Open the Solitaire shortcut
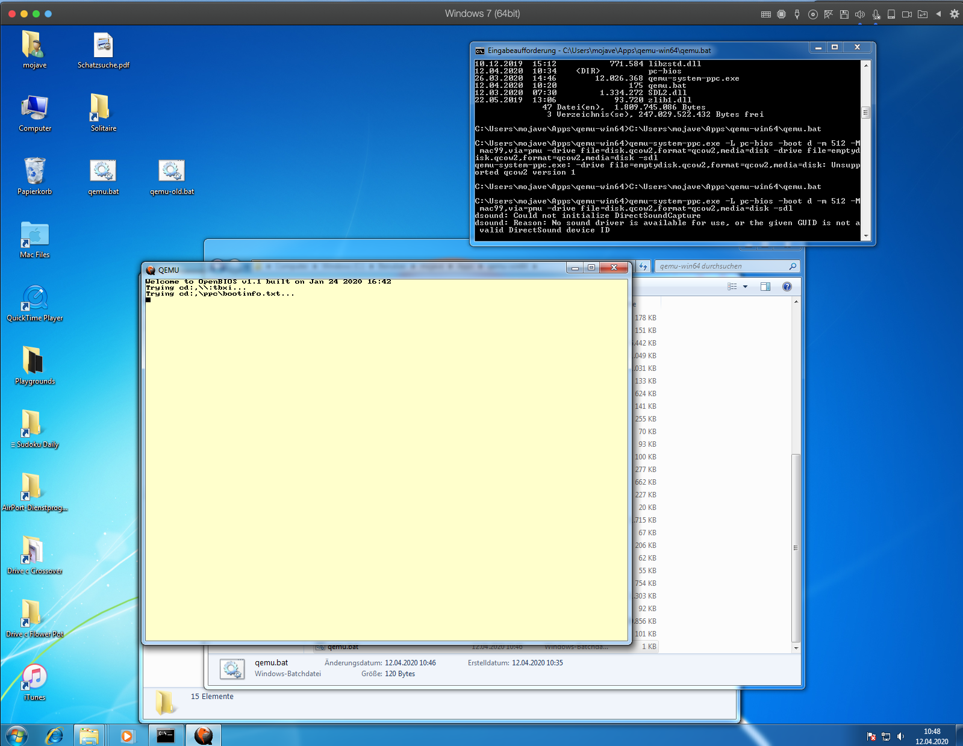The width and height of the screenshot is (963, 746). pyautogui.click(x=103, y=113)
